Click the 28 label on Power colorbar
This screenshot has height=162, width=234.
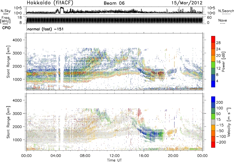pyautogui.click(x=218, y=43)
